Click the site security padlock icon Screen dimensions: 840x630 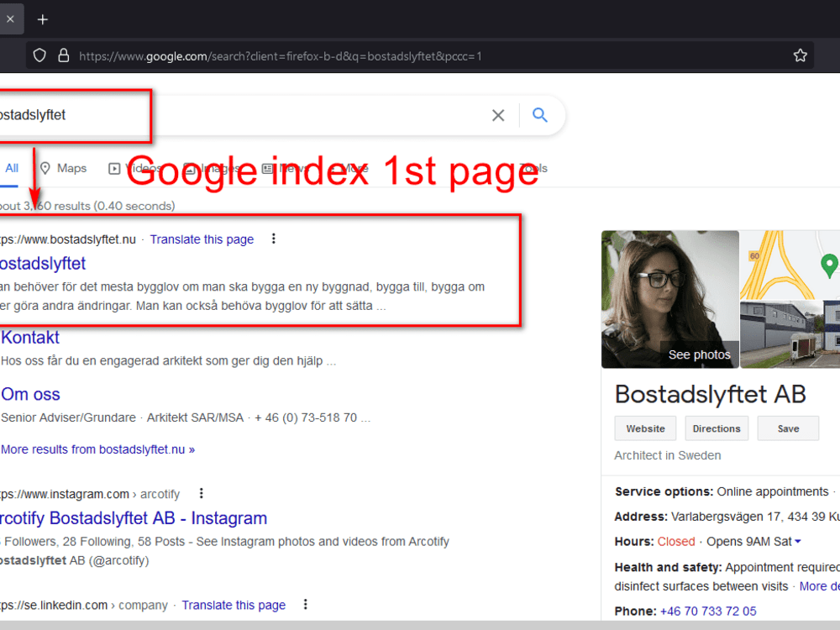point(63,55)
